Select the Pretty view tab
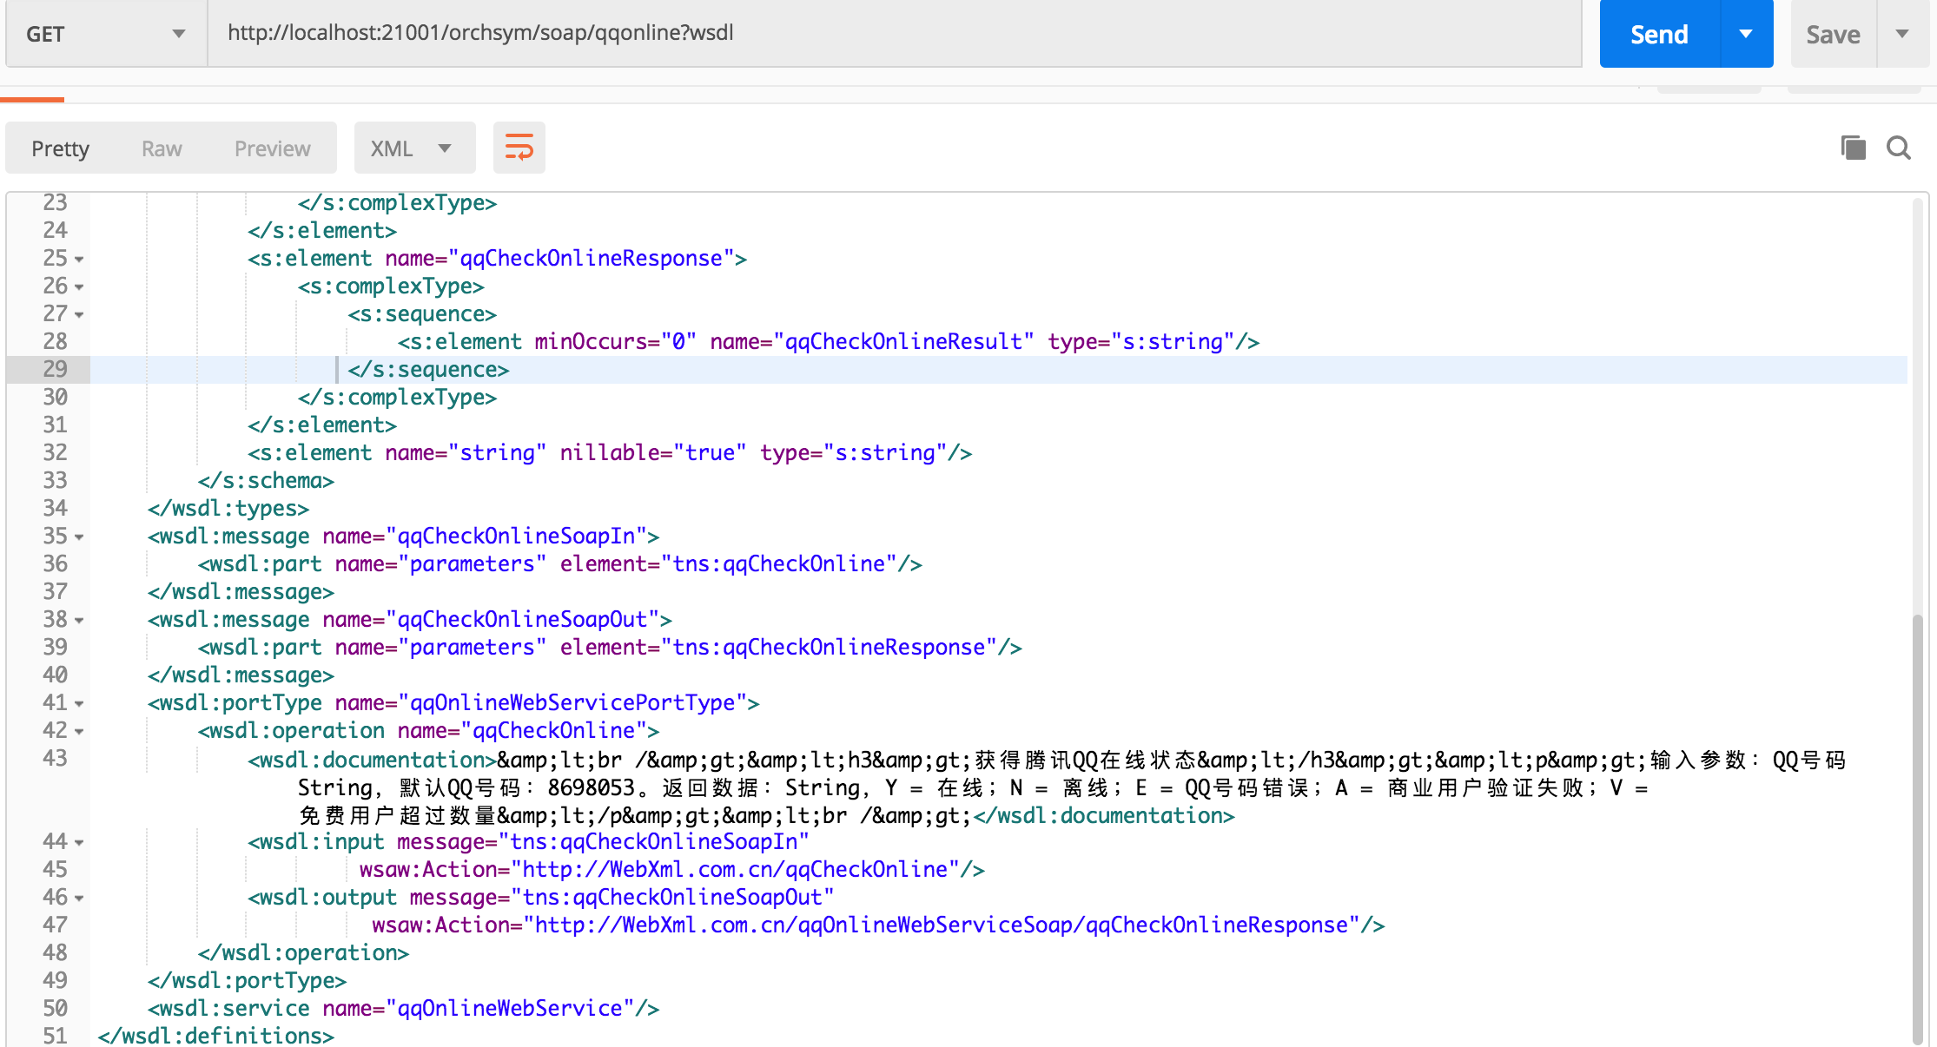This screenshot has width=1937, height=1047. coord(60,148)
